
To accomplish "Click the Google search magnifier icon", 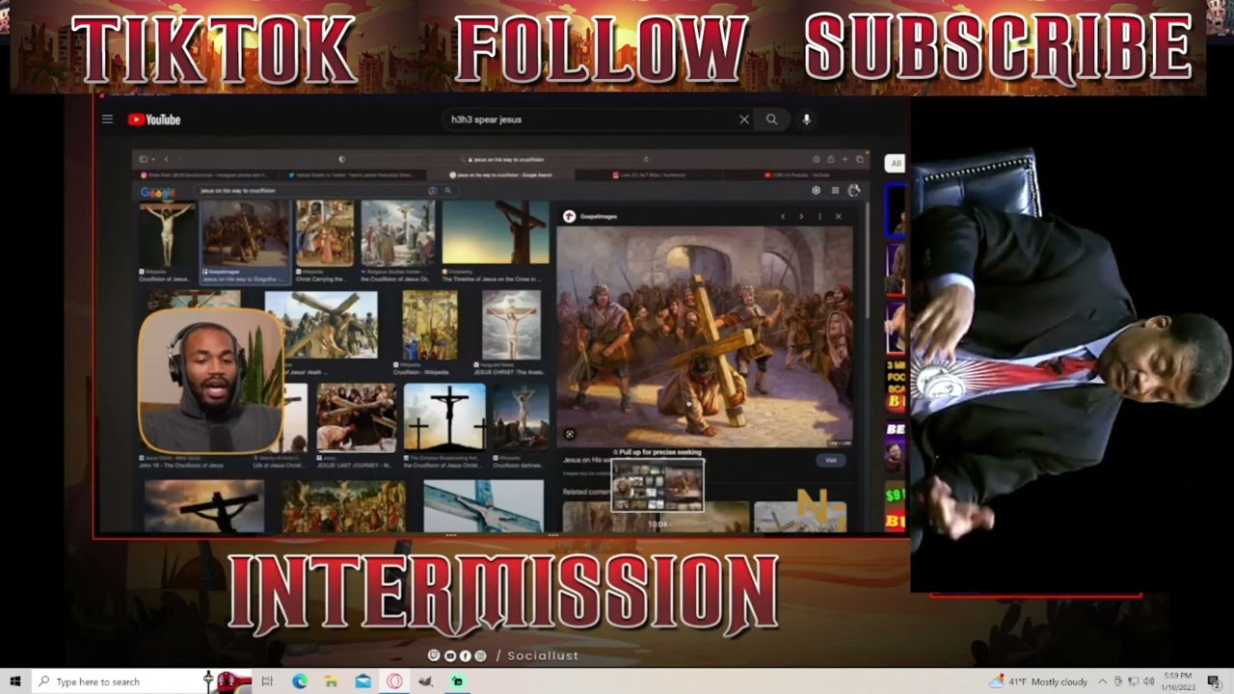I will (447, 191).
